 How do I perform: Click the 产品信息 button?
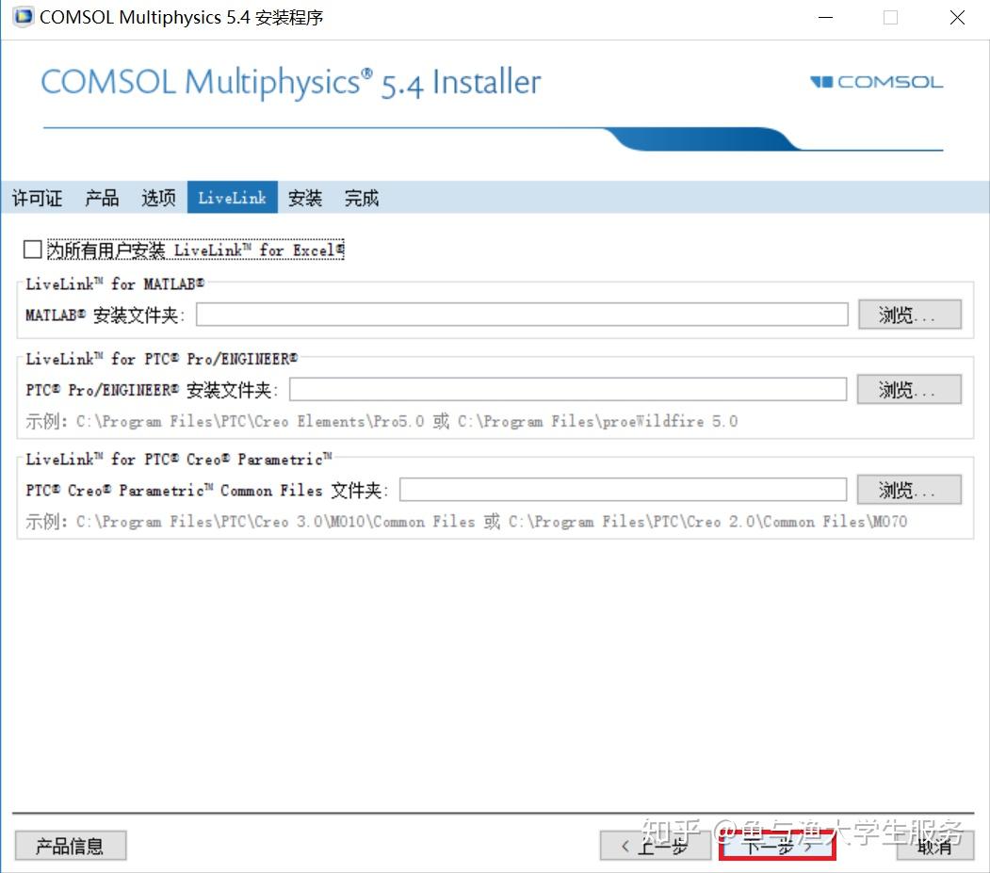click(x=71, y=845)
